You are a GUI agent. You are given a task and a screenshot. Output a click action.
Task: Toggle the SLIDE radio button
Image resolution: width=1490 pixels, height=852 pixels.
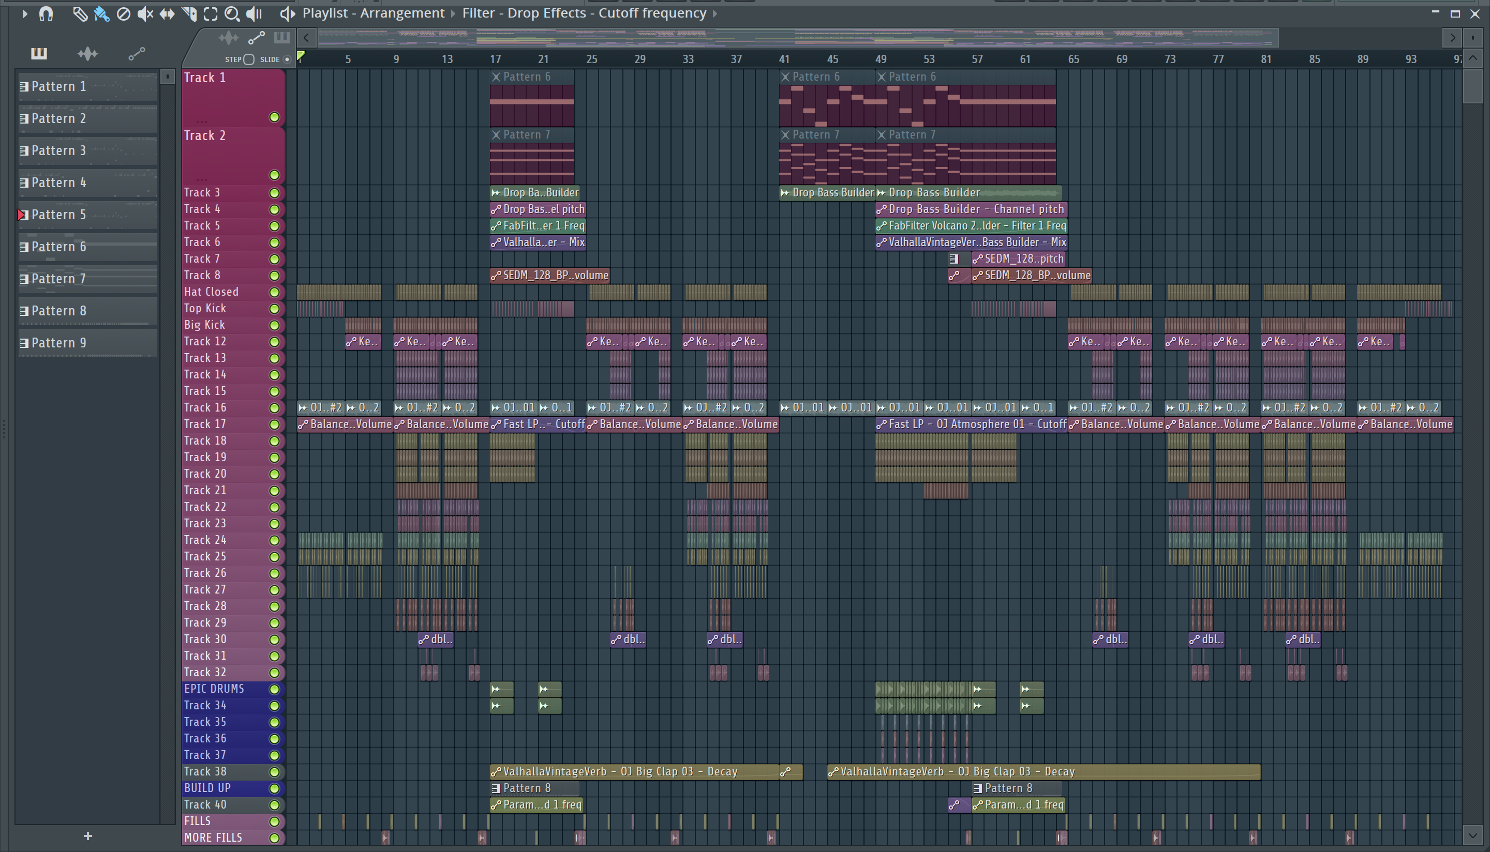[x=287, y=59]
